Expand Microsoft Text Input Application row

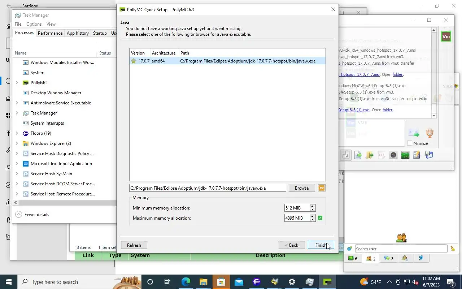[x=17, y=164]
